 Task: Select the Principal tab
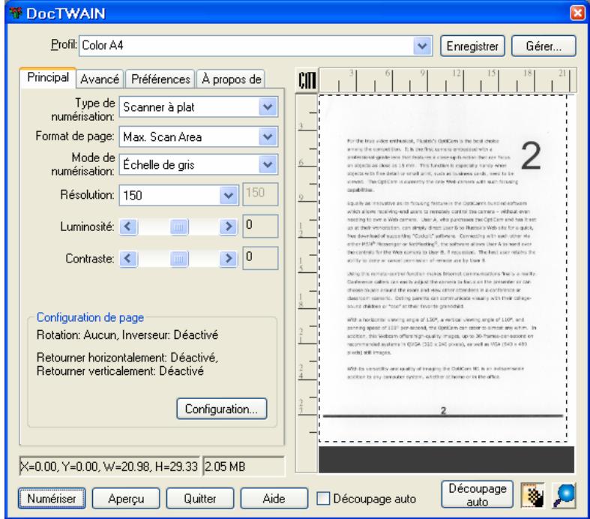[x=48, y=78]
